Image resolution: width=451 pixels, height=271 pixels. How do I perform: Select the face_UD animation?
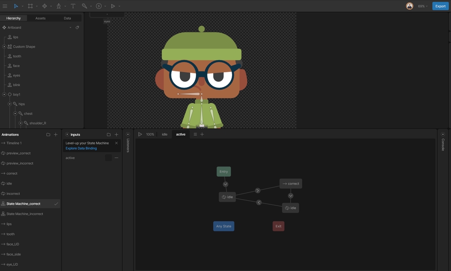[30, 244]
